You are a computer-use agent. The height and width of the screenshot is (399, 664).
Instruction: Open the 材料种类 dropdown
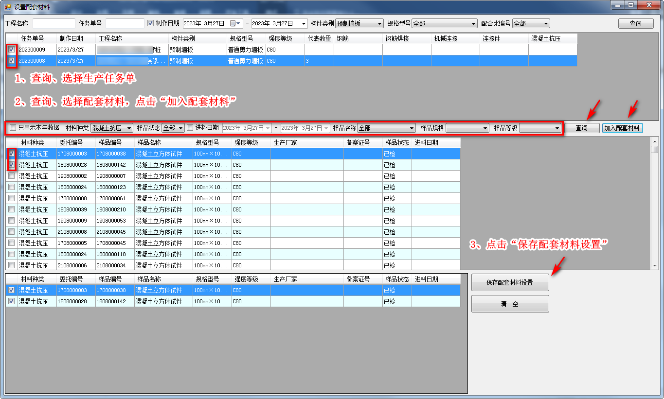(x=129, y=128)
